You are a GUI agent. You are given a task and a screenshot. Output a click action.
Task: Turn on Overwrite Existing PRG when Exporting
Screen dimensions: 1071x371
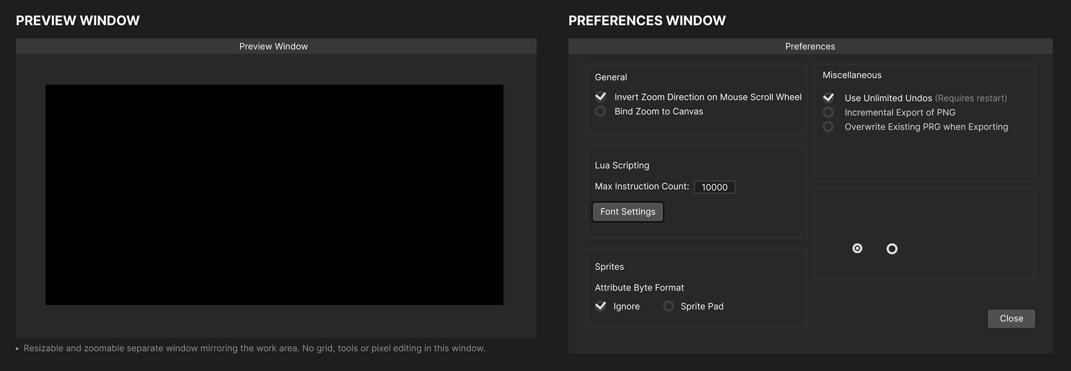click(828, 127)
